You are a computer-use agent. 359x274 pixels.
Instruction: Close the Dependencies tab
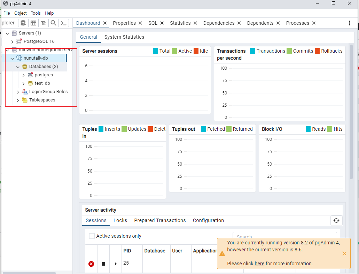[239, 23]
